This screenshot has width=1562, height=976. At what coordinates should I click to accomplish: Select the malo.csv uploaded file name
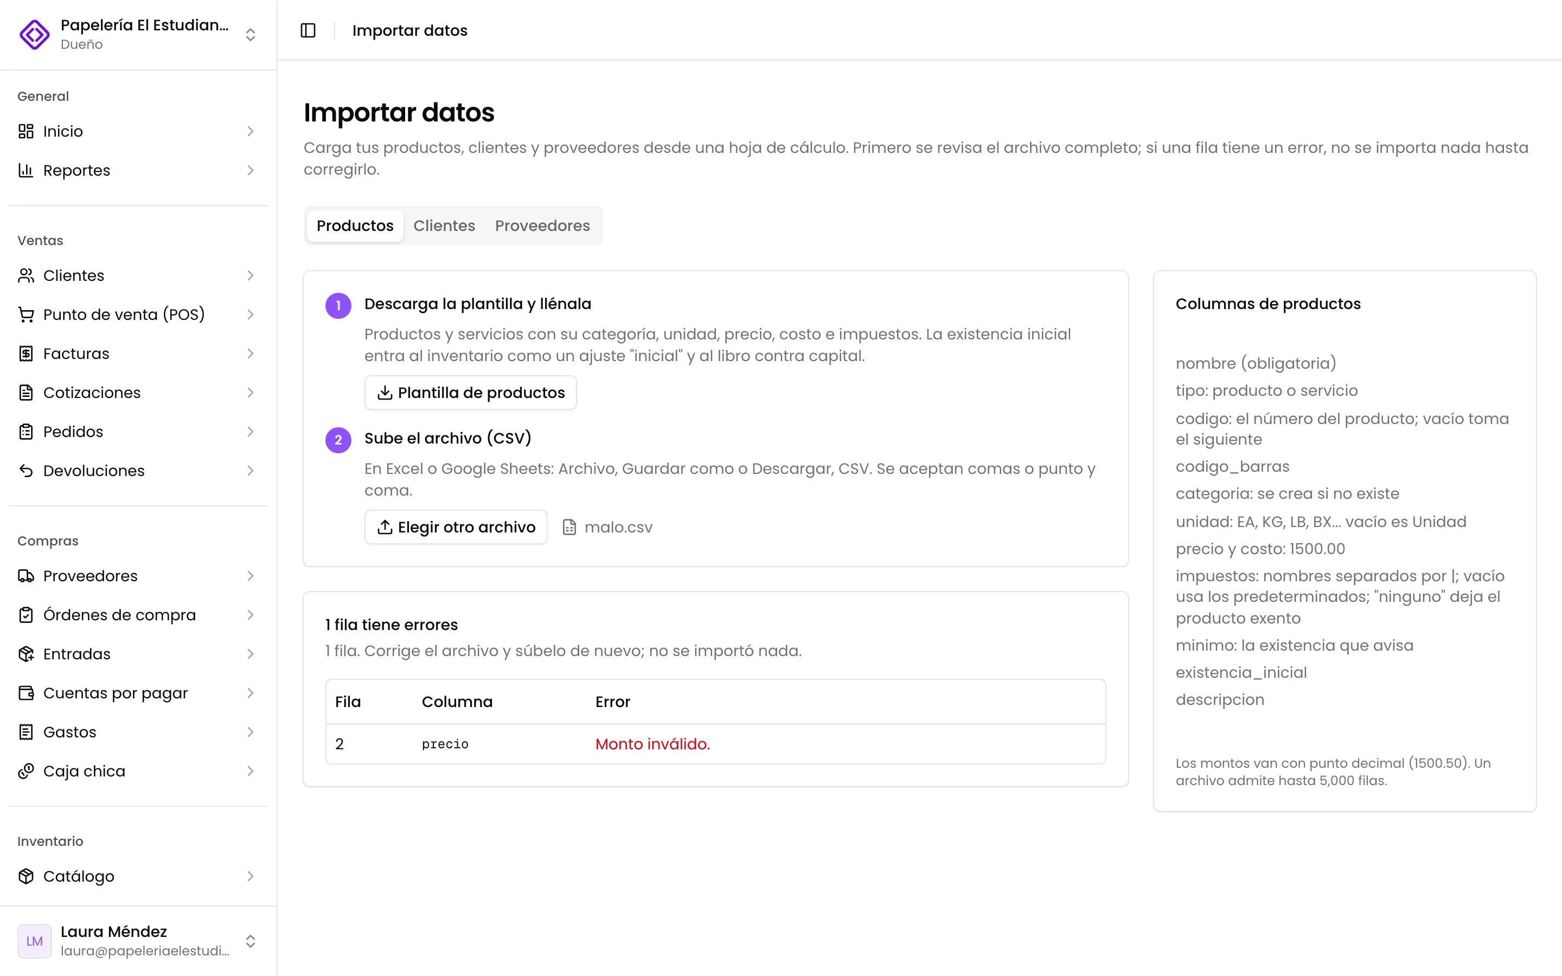[618, 528]
